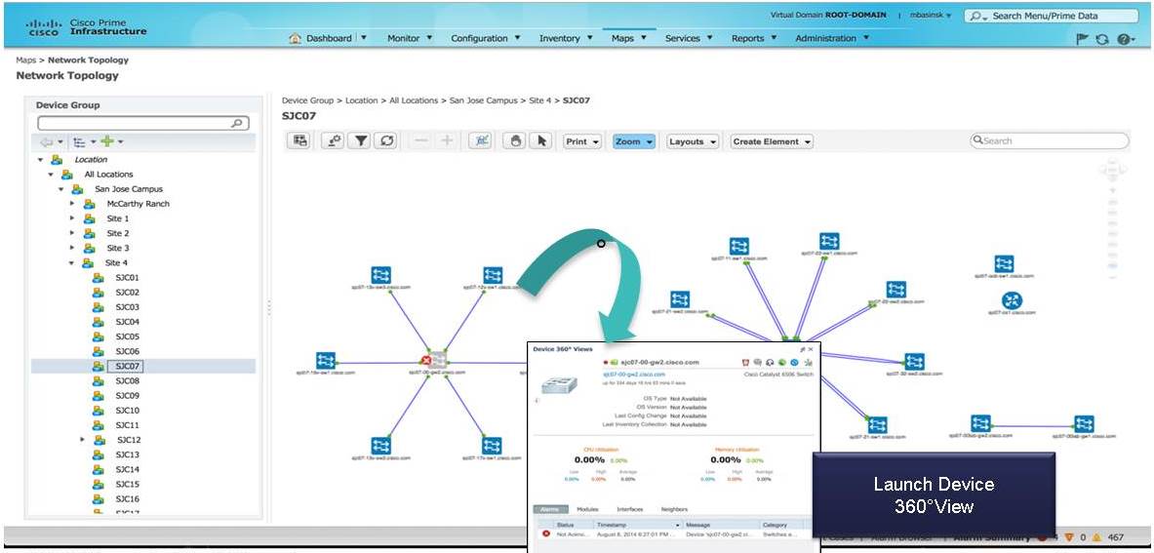Select SJC09 in the device group tree
The height and width of the screenshot is (553, 1154).
(127, 396)
